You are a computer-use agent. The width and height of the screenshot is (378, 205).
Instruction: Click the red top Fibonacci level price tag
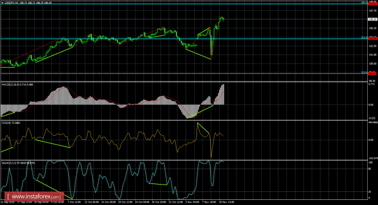pyautogui.click(x=372, y=3)
